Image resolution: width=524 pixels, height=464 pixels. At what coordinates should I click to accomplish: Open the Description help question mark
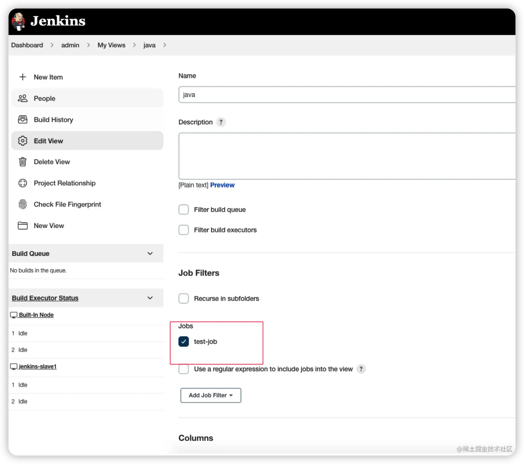(x=221, y=122)
